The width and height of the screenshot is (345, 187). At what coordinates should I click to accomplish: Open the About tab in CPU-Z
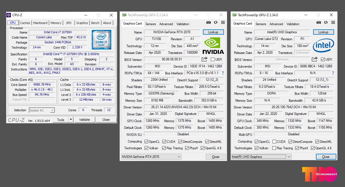pyautogui.click(x=107, y=23)
